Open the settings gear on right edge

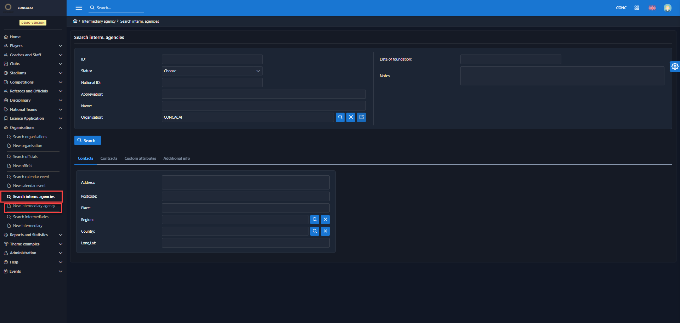(x=675, y=66)
